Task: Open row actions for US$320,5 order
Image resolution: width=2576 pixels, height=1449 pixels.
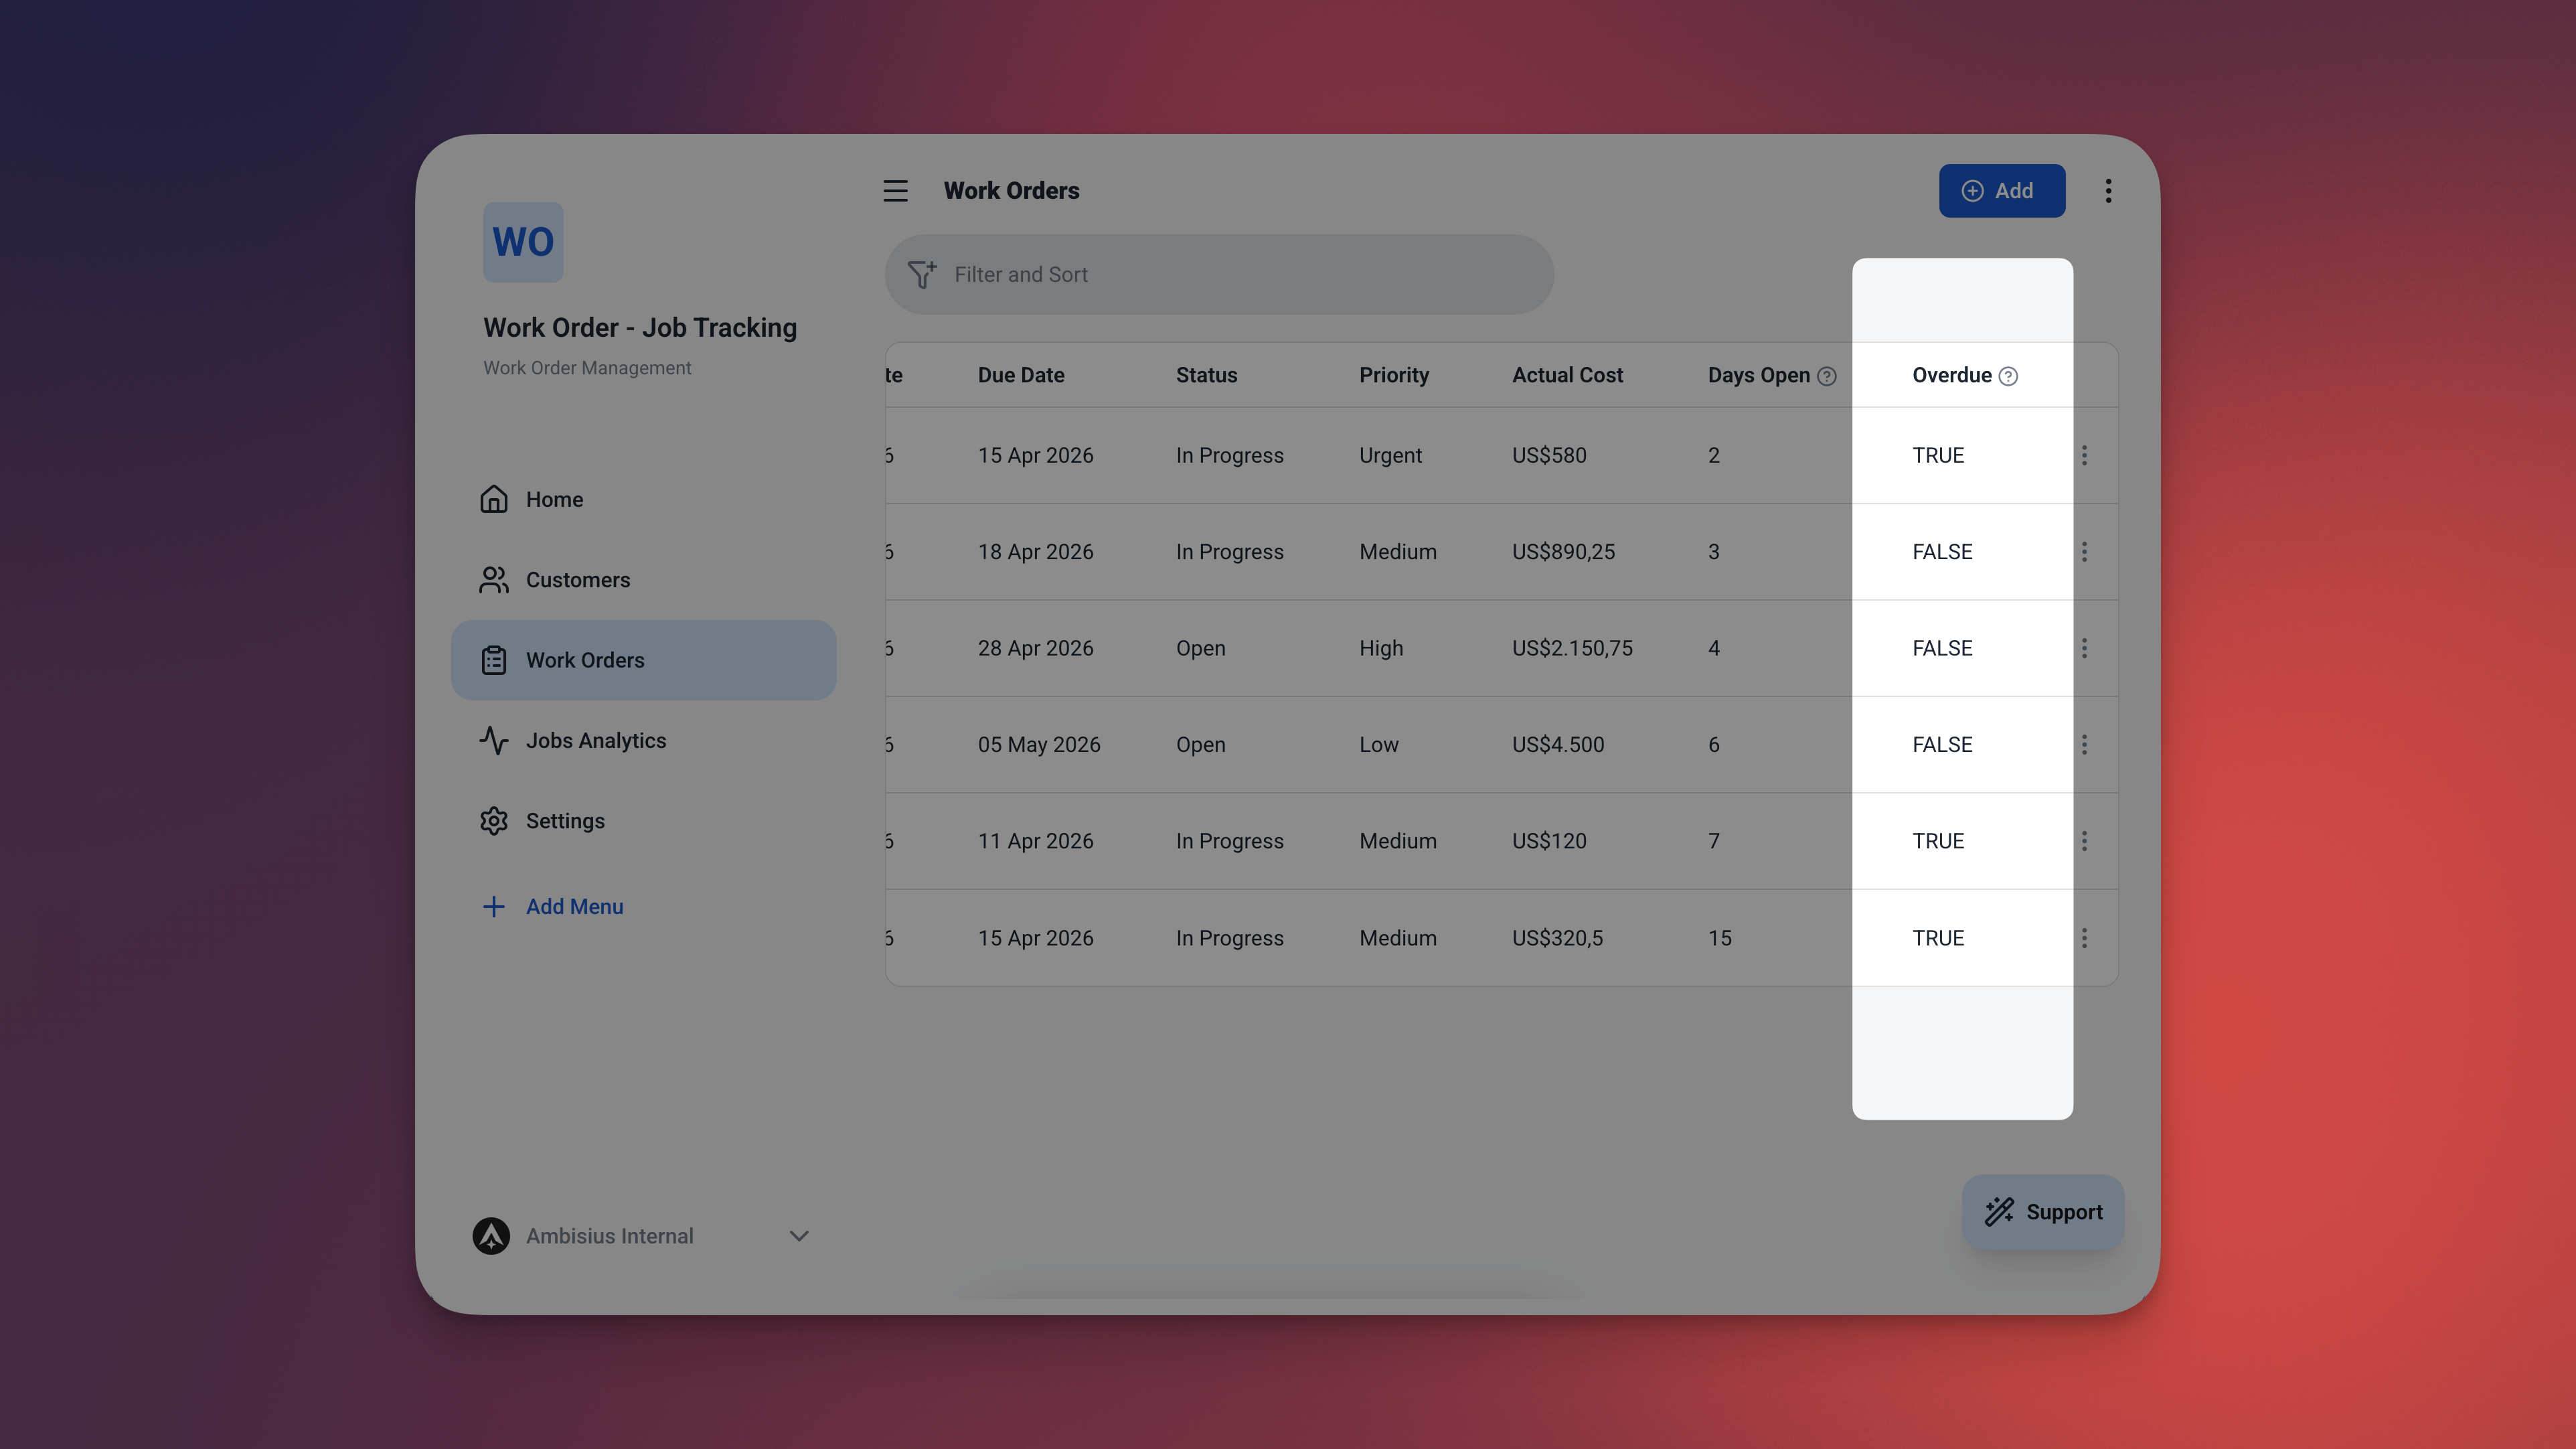Action: point(2084,937)
